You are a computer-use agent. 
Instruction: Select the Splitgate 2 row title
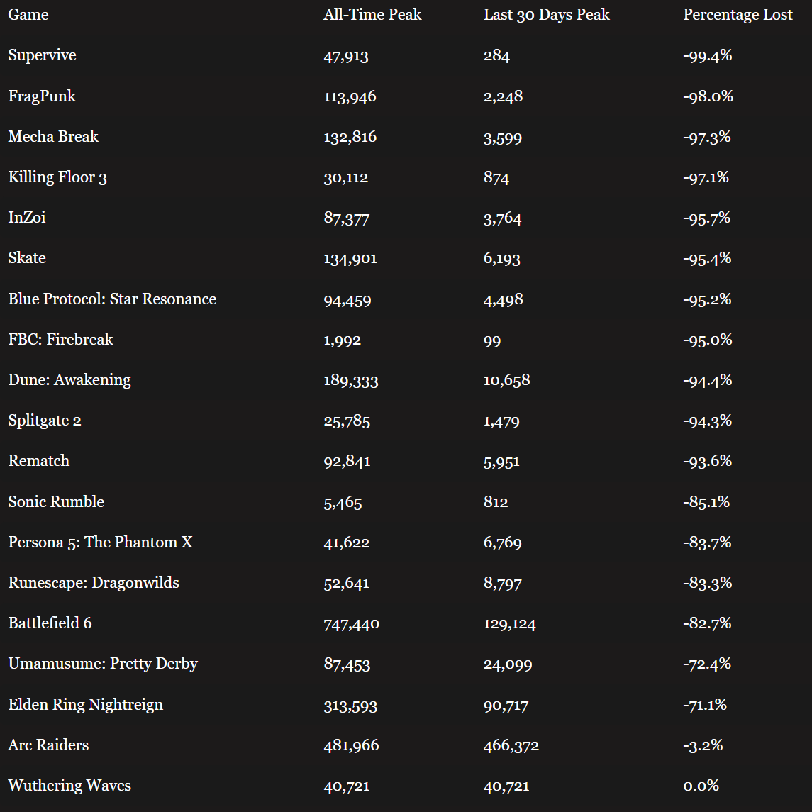tap(45, 421)
